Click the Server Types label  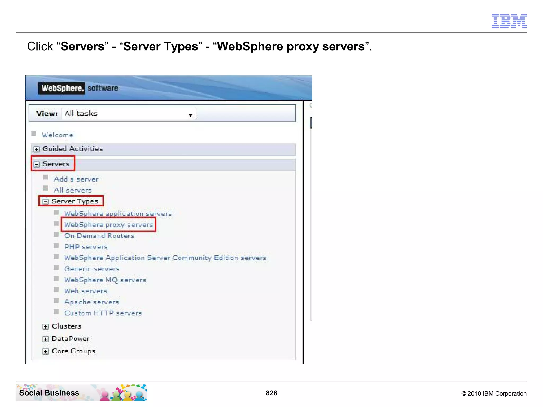pos(75,201)
